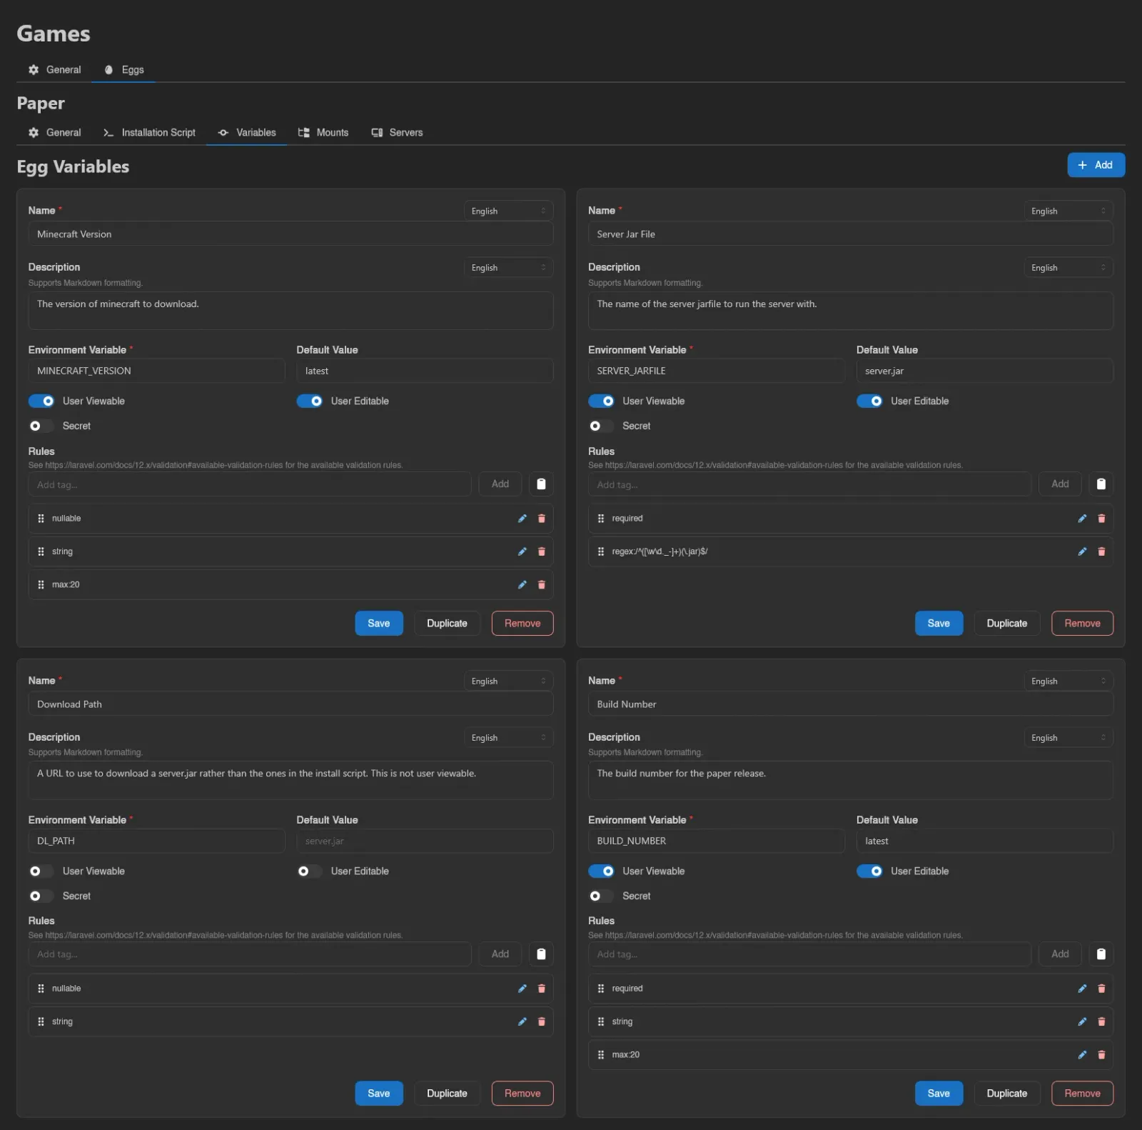Delete the nullable rule in Download Path card
Image resolution: width=1142 pixels, height=1130 pixels.
coord(542,989)
